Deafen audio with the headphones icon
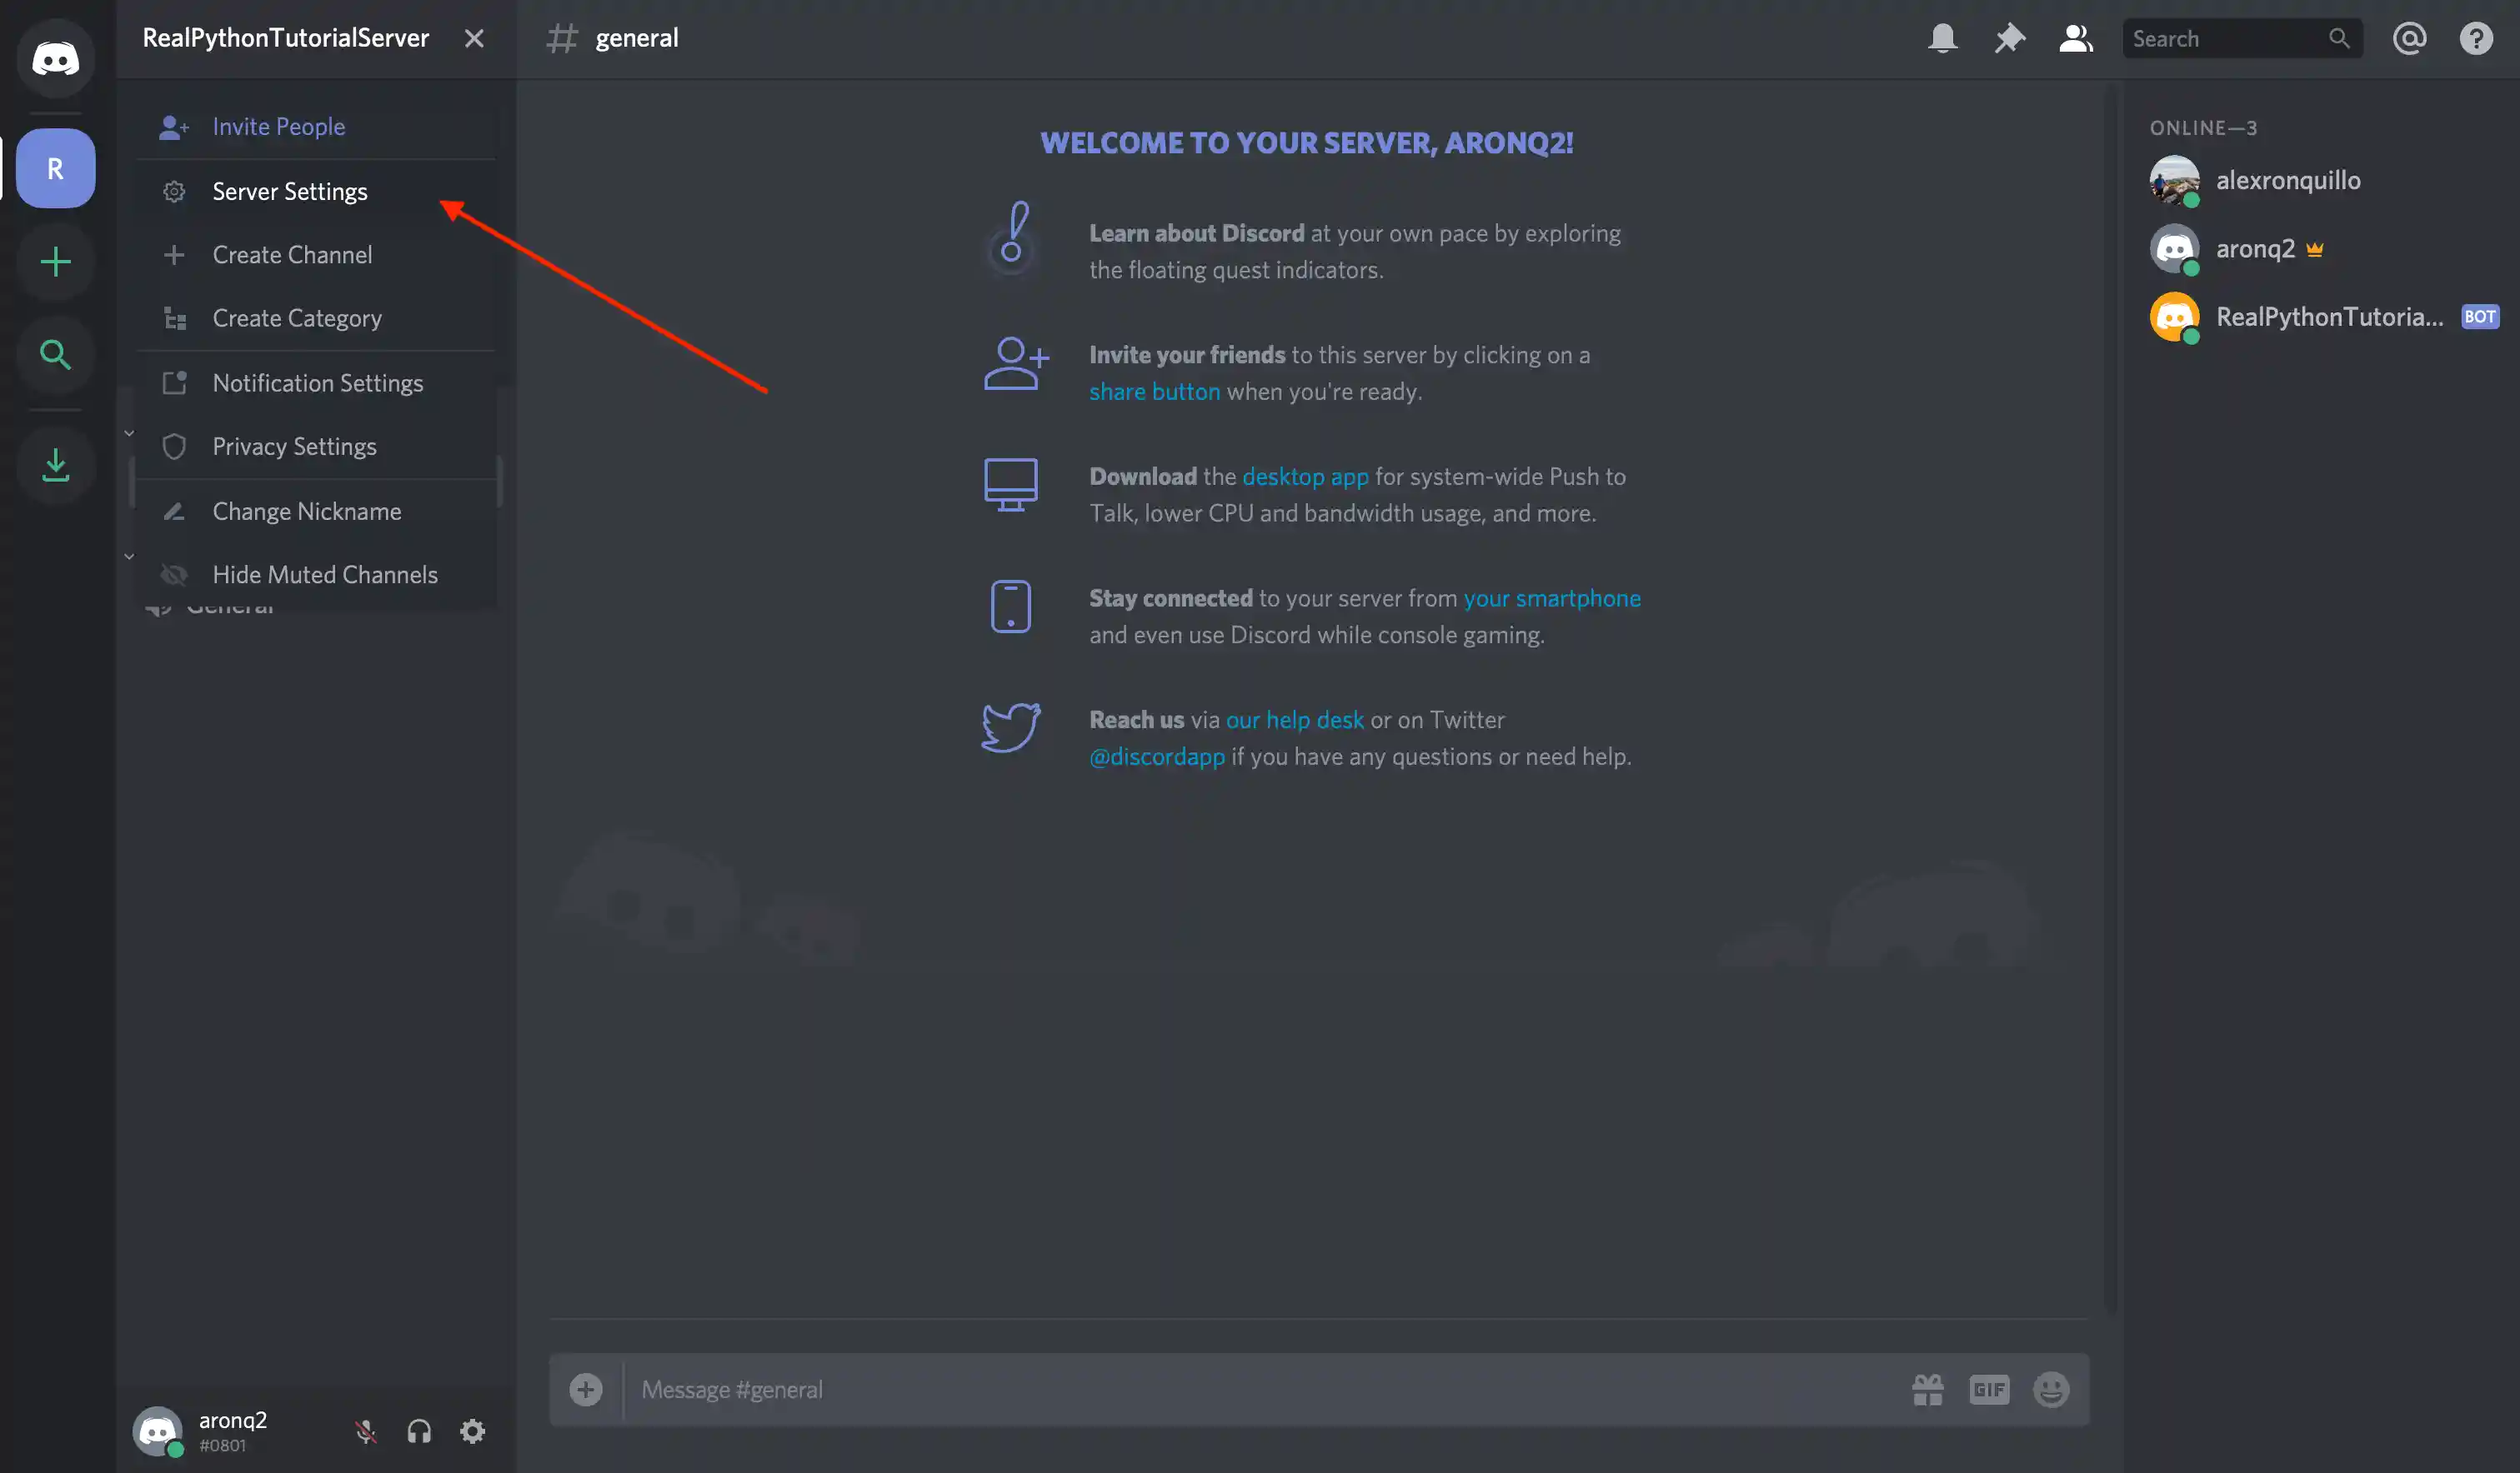 419,1431
